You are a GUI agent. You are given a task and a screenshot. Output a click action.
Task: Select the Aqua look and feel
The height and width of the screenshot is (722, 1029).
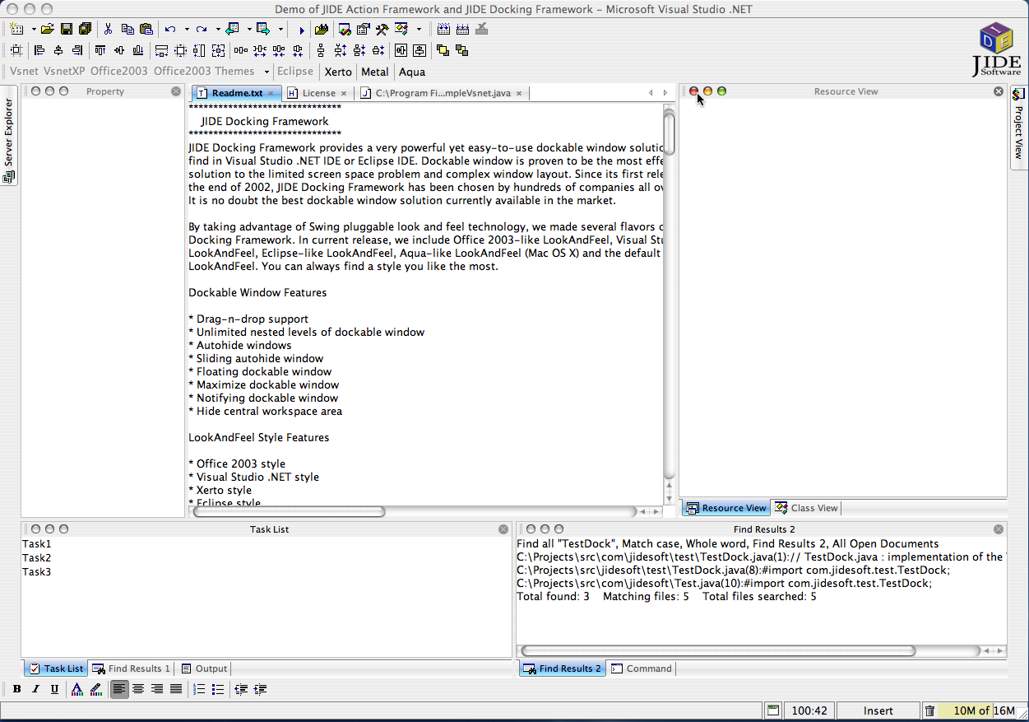click(x=412, y=72)
